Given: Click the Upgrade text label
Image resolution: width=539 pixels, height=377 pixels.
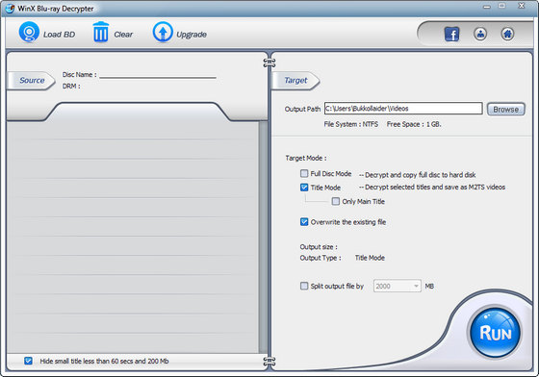Looking at the screenshot, I should point(192,35).
